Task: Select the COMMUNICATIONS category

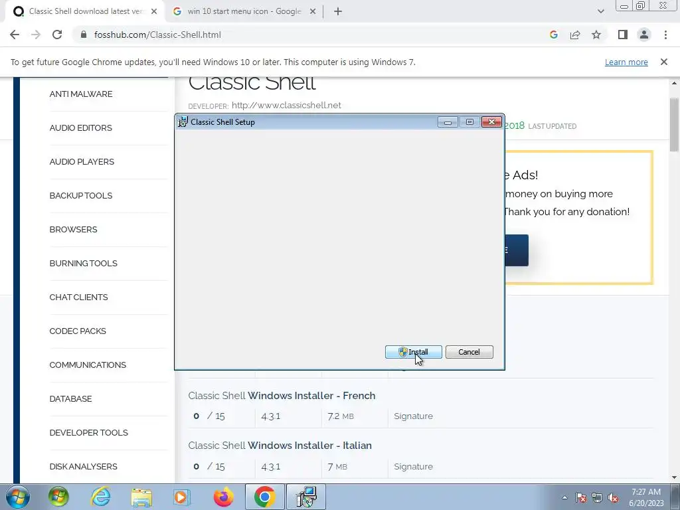Action: (x=88, y=365)
